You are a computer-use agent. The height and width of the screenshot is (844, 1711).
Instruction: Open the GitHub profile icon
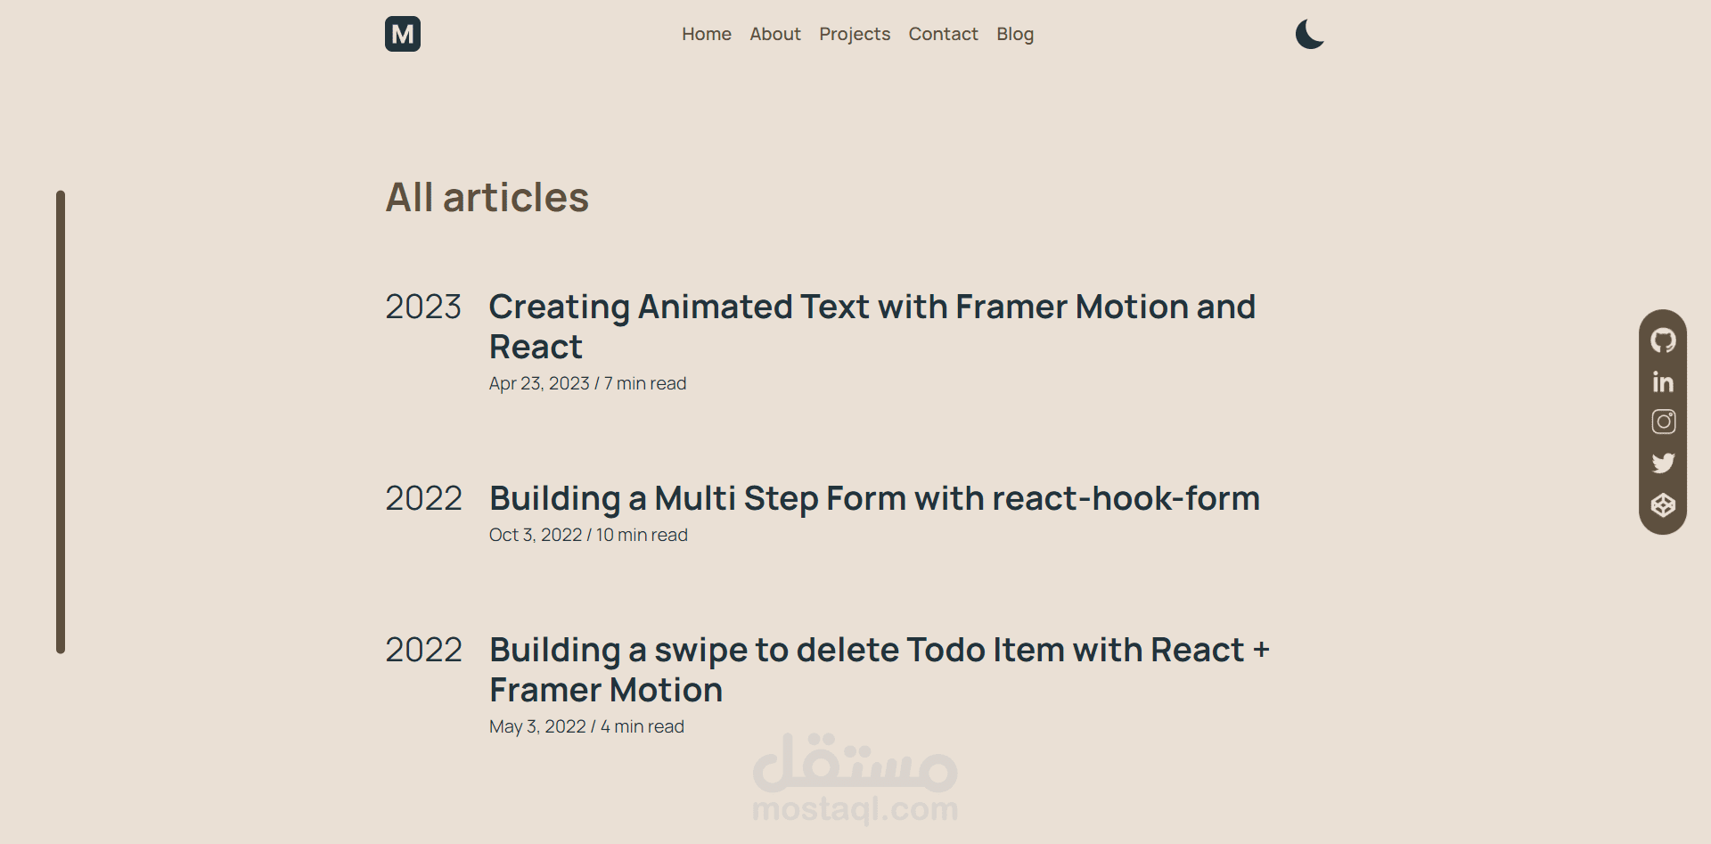click(x=1663, y=340)
